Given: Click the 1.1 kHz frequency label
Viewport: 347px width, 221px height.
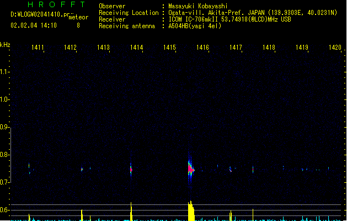Looking at the screenshot, I should pos(4,72).
